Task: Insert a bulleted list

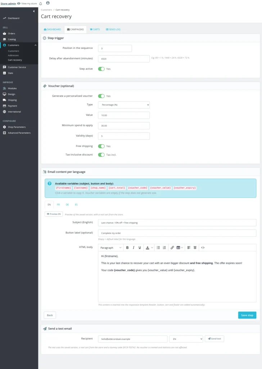Action: pyautogui.click(x=158, y=248)
